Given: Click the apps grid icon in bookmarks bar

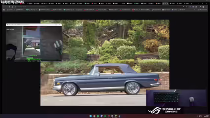Looking at the screenshot, I should coord(4,10).
